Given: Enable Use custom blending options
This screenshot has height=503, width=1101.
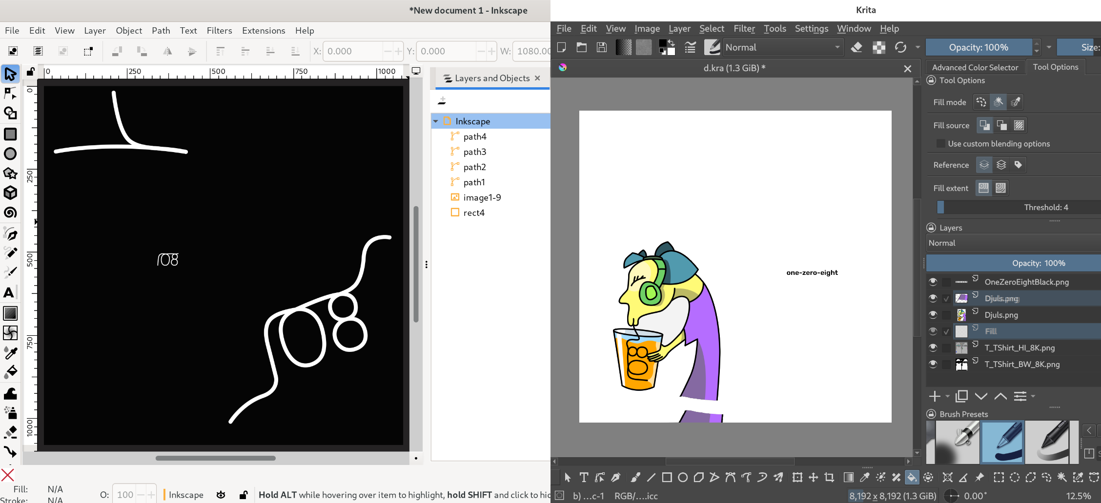Looking at the screenshot, I should tap(940, 143).
